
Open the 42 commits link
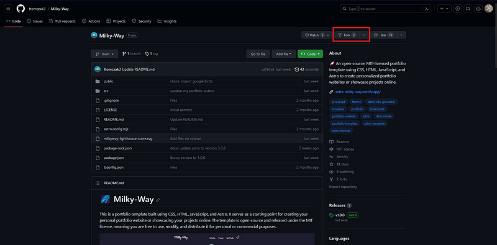click(306, 69)
